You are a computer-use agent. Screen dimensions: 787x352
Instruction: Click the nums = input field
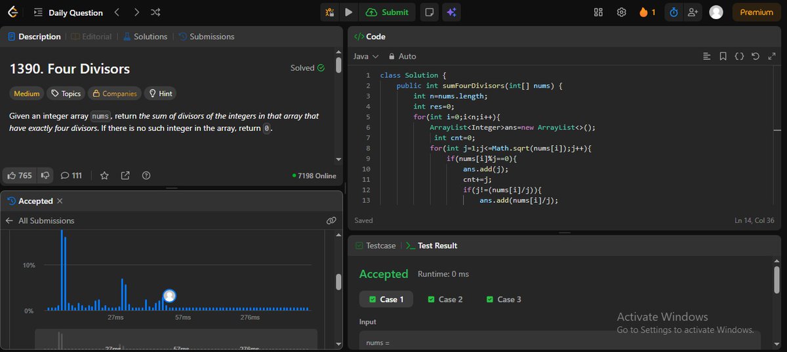(560, 342)
